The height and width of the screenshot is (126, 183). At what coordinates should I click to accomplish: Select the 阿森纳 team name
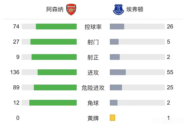(55, 10)
